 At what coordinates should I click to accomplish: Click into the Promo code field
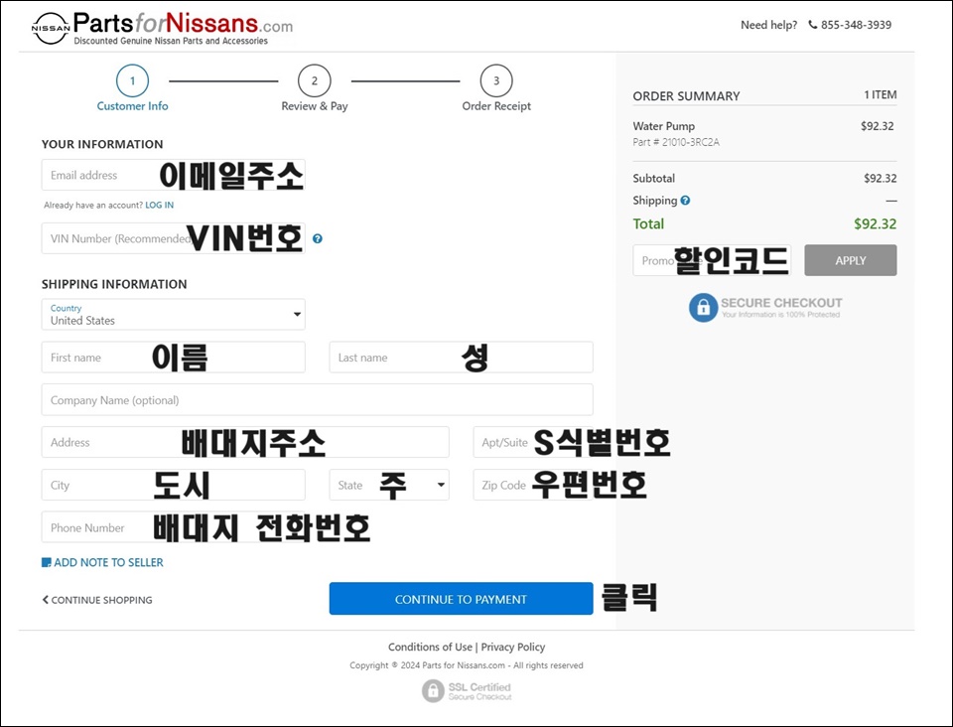click(712, 260)
